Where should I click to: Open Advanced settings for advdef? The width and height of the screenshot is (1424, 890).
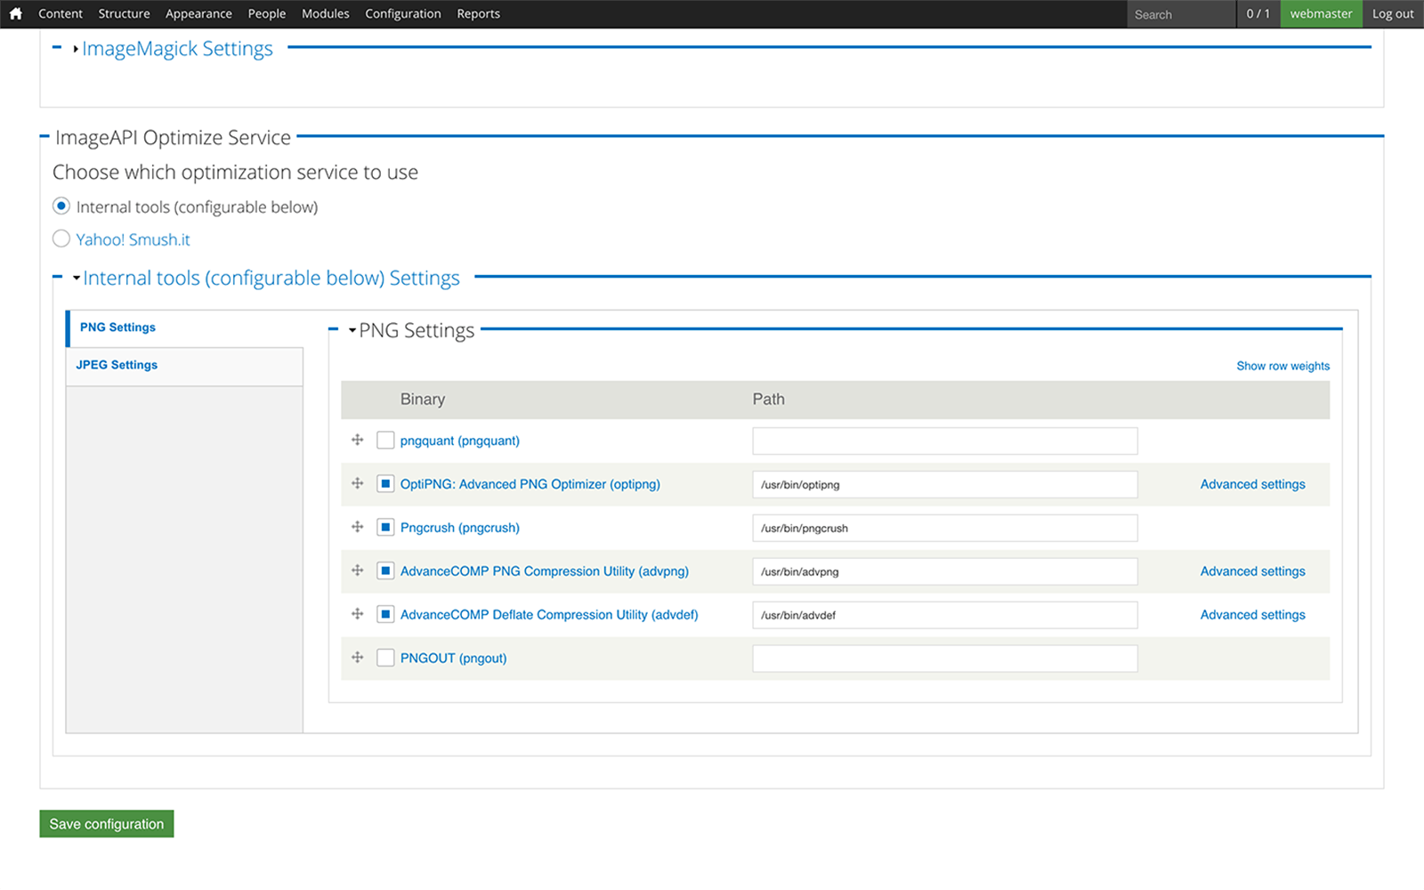coord(1252,615)
